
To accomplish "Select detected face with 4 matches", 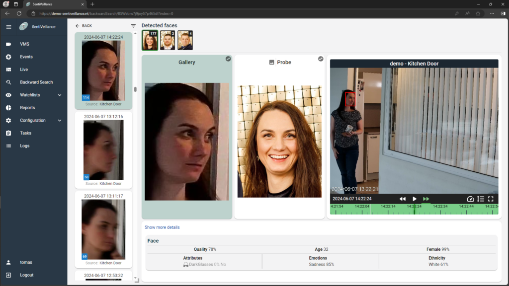I will point(185,40).
